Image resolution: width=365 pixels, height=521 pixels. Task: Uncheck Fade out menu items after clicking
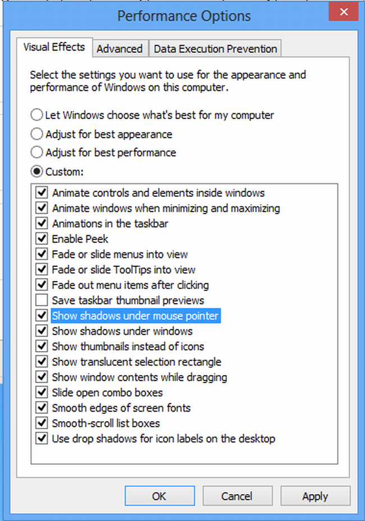(42, 285)
